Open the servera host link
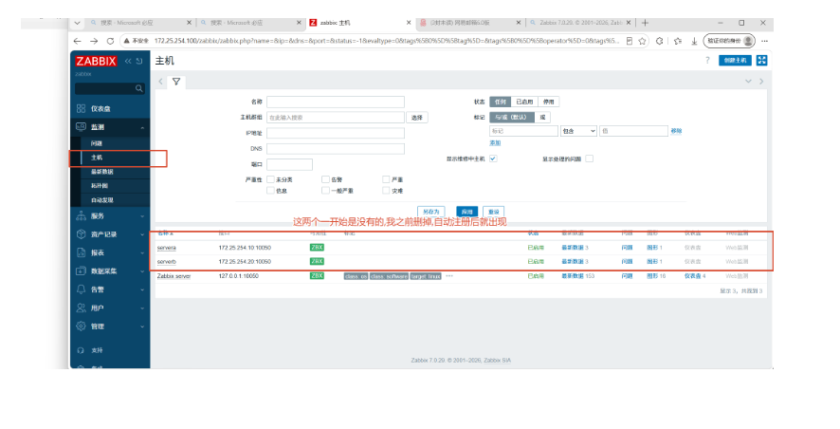Screen dimensions: 840x429 (x=166, y=248)
